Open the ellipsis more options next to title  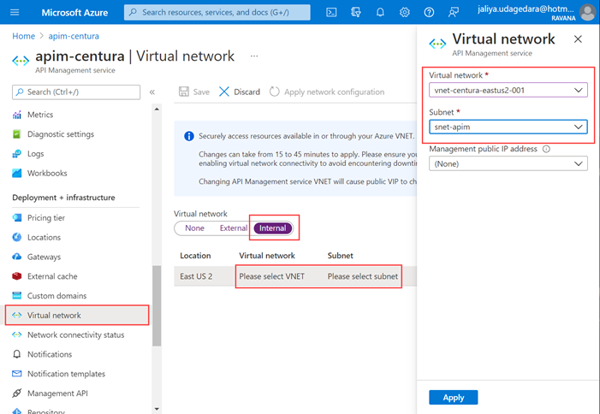click(254, 56)
